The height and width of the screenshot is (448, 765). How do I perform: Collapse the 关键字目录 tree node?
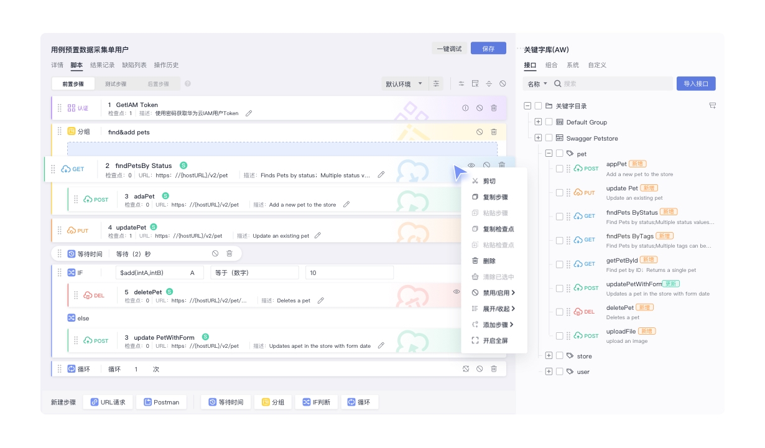[527, 106]
